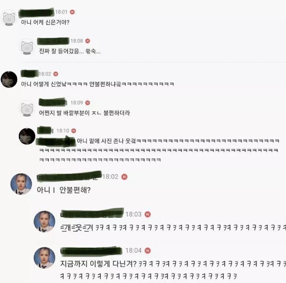Click the N badge beside the 18:10 timestamp
The height and width of the screenshot is (283, 286).
pos(74,131)
